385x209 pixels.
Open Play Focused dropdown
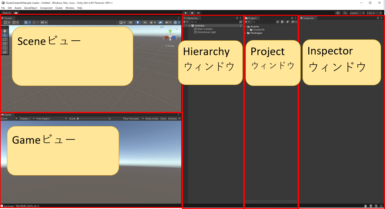tap(133, 118)
